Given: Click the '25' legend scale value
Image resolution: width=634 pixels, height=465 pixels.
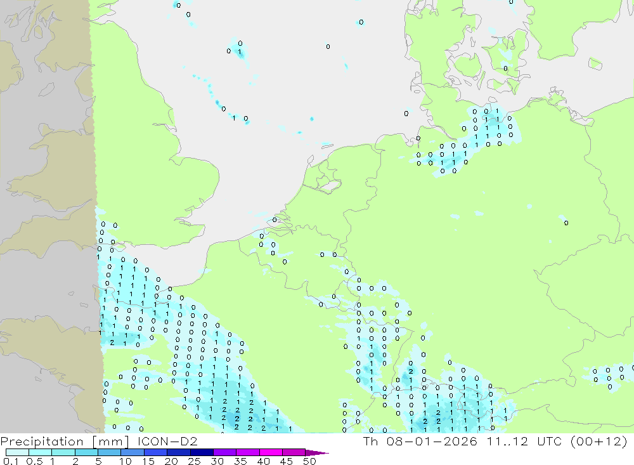Looking at the screenshot, I should click(x=194, y=461).
